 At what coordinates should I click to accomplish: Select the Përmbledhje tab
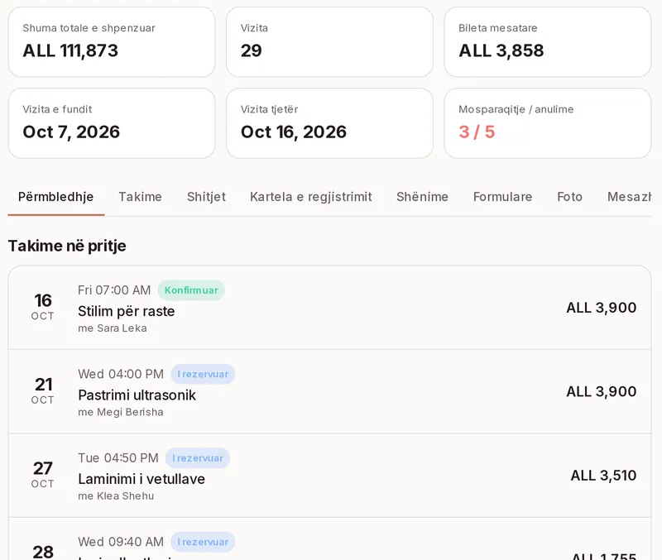(55, 197)
